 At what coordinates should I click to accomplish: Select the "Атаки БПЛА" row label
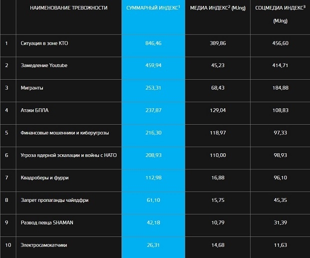click(35, 110)
